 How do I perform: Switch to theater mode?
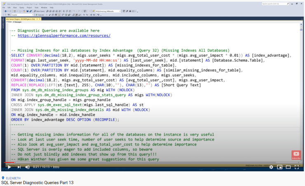click(x=288, y=167)
